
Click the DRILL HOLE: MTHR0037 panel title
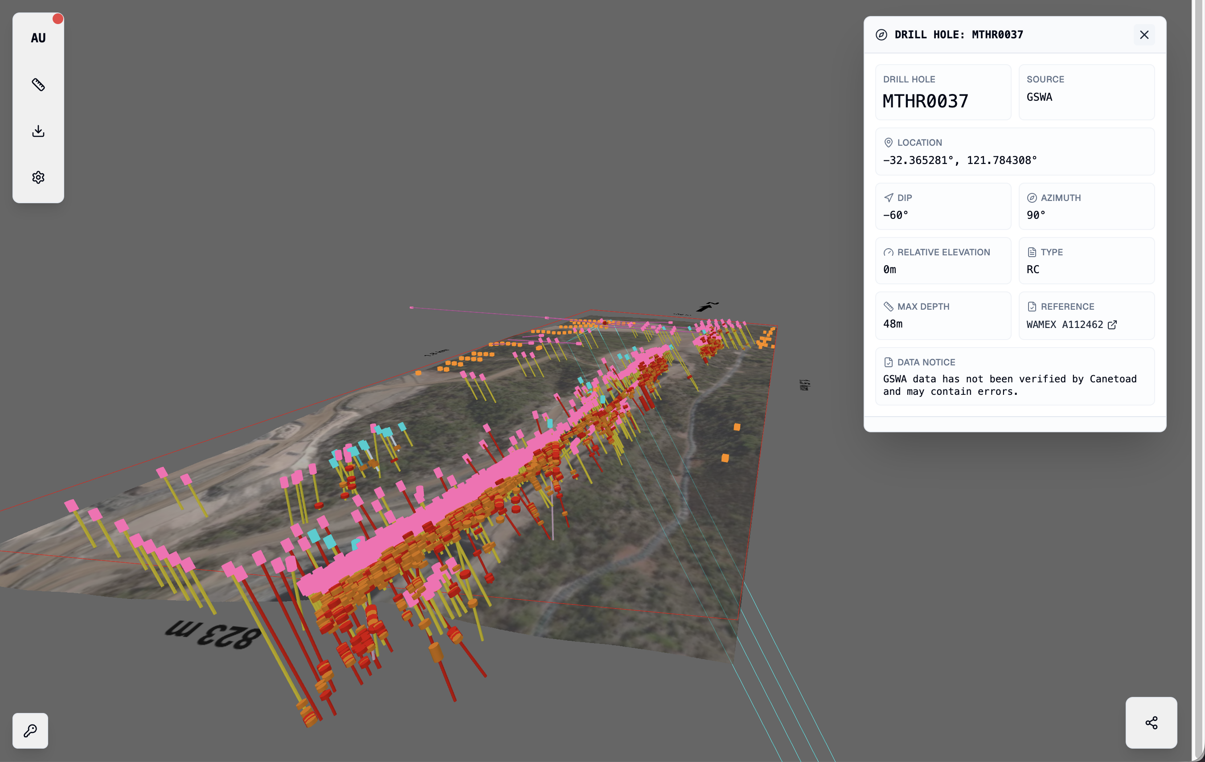tap(958, 34)
